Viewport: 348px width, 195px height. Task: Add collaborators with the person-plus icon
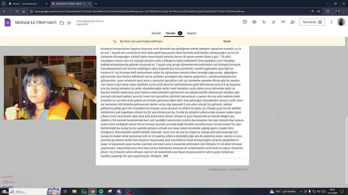click(293, 22)
